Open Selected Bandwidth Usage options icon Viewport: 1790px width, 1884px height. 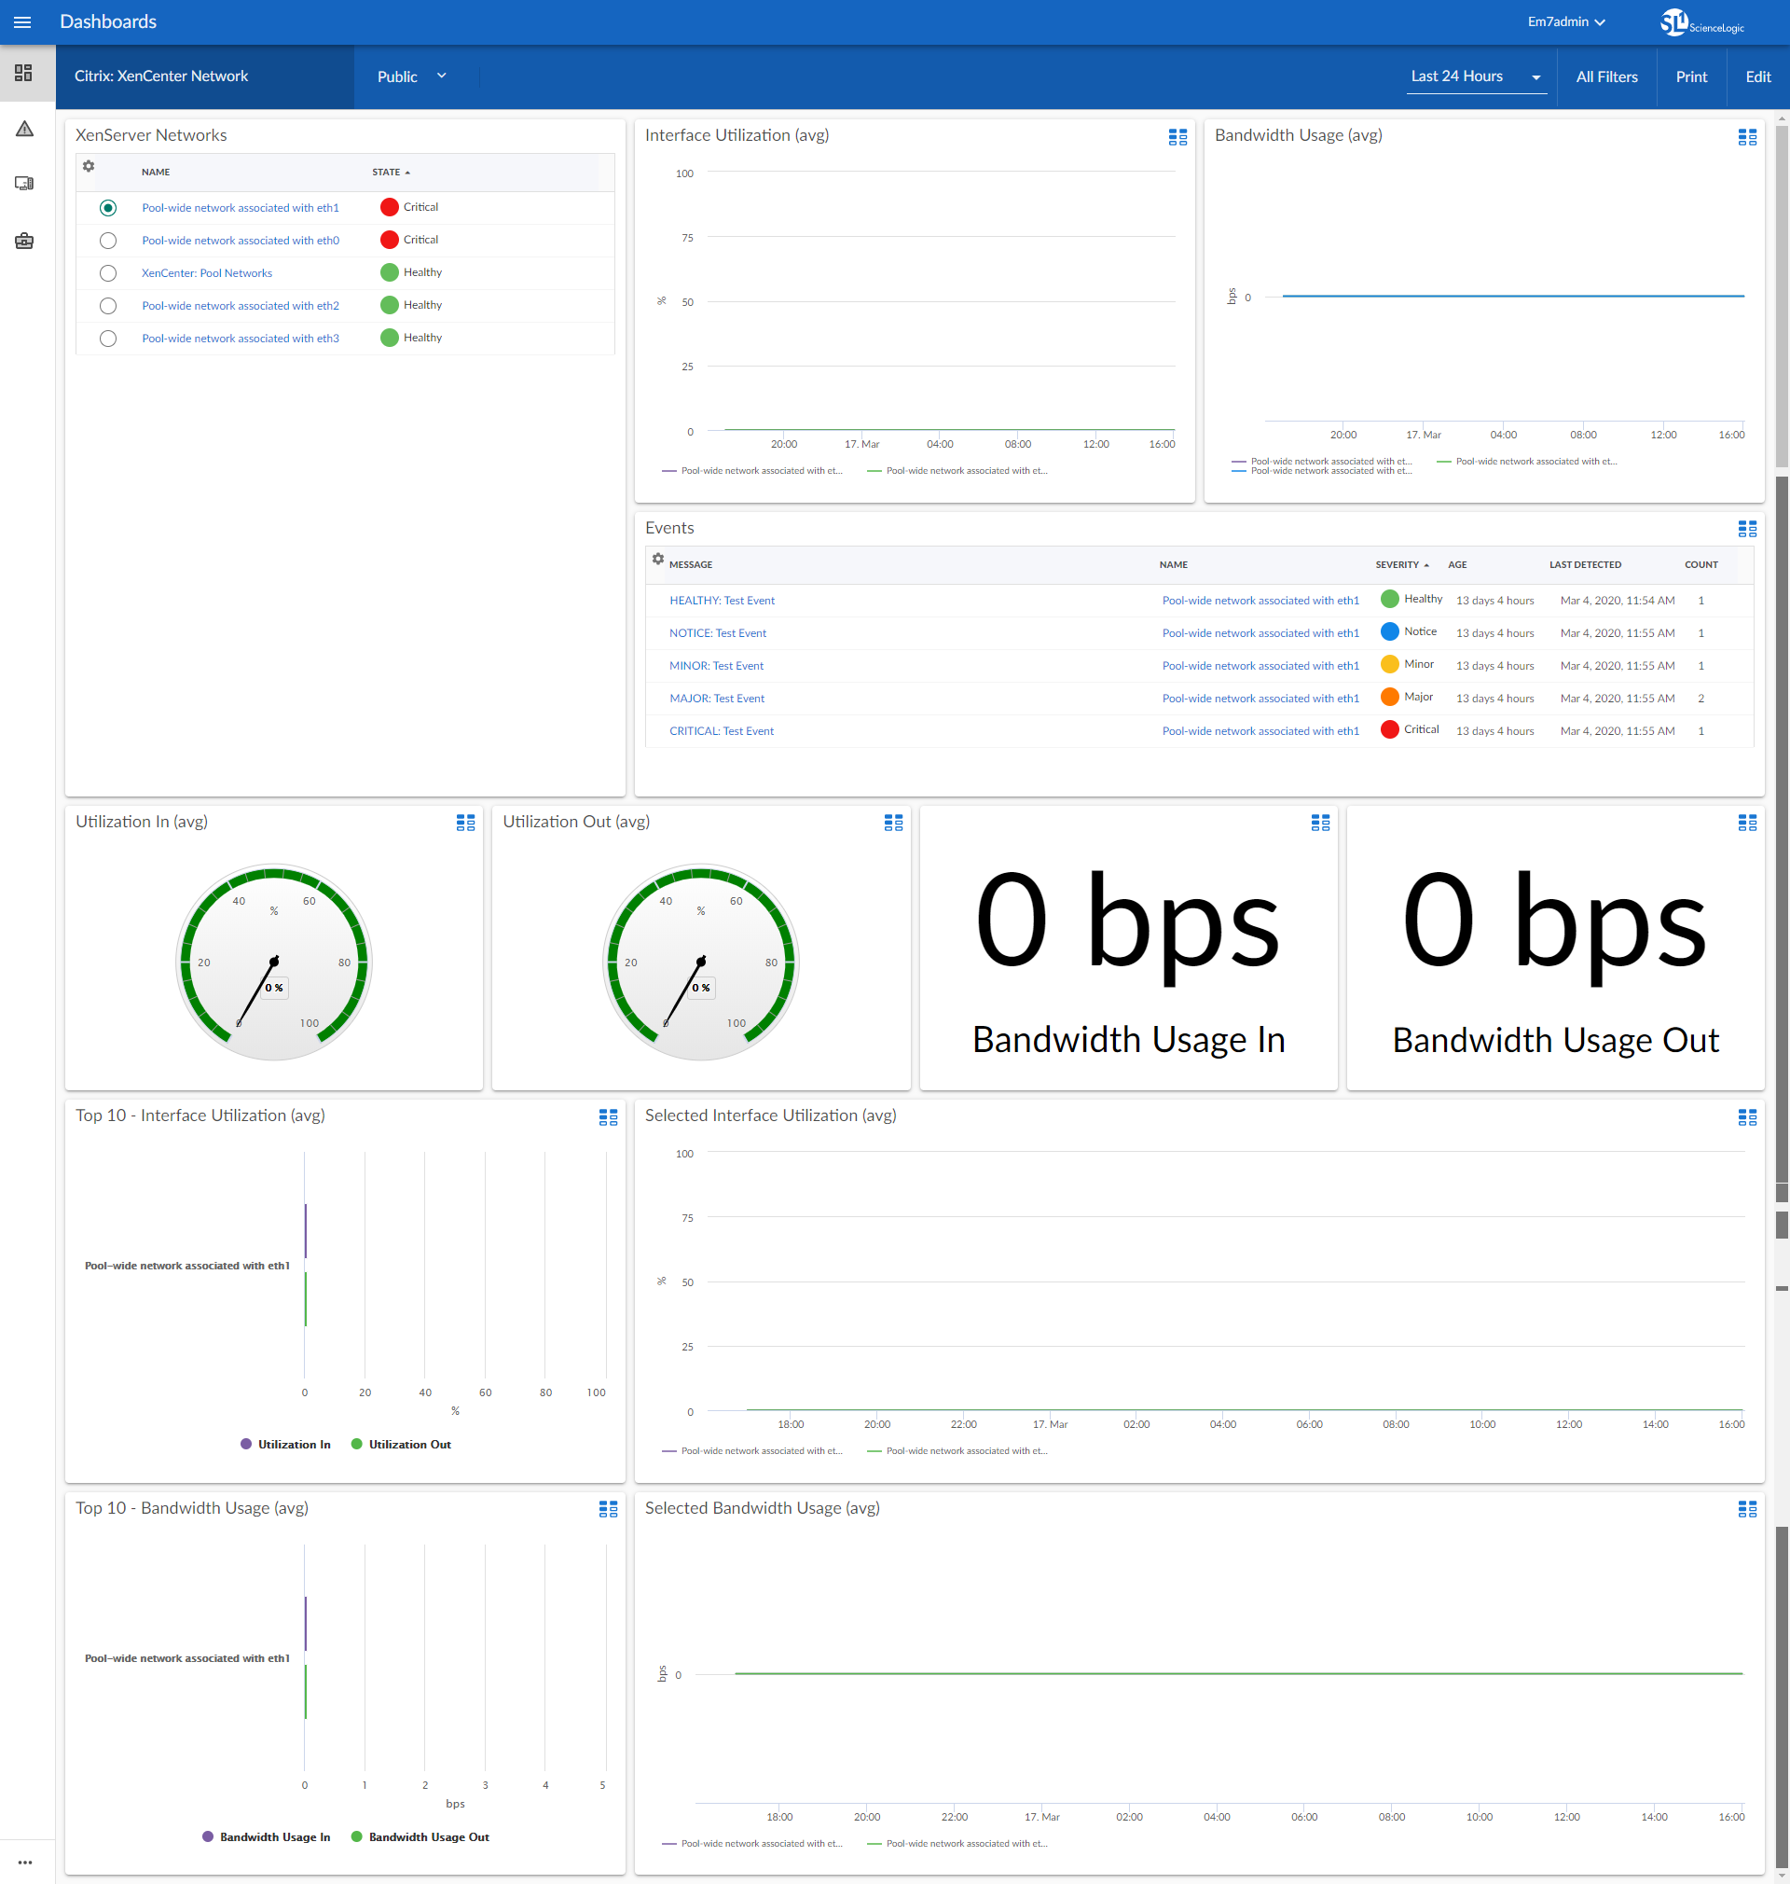coord(1747,1509)
